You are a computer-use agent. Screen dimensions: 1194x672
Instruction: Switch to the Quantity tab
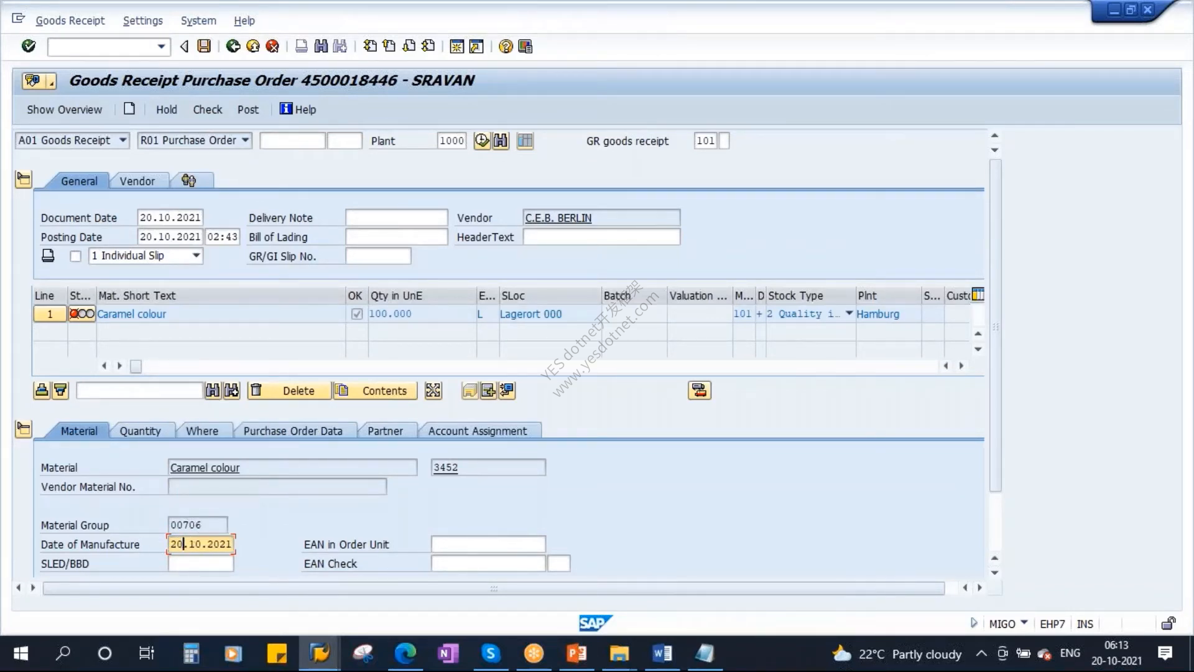(140, 431)
